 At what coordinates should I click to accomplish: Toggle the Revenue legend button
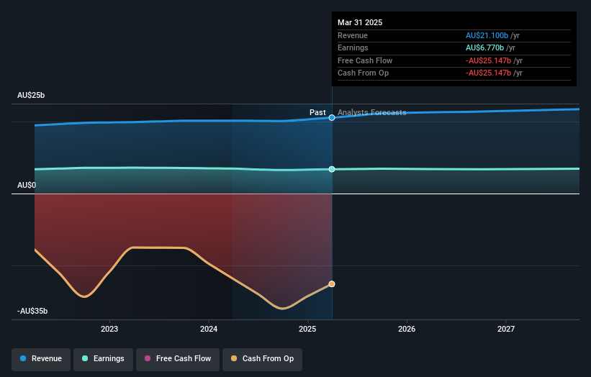(41, 359)
